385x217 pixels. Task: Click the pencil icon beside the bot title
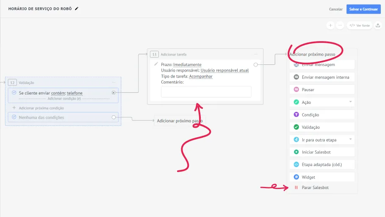point(77,8)
